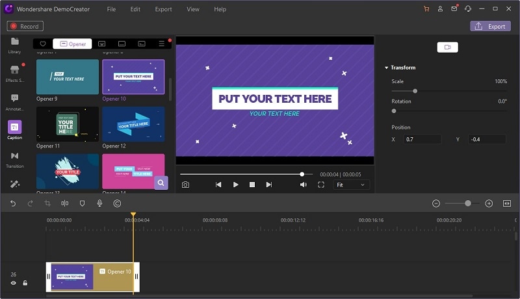The width and height of the screenshot is (520, 299).
Task: Open the Edit menu
Action: pos(135,9)
